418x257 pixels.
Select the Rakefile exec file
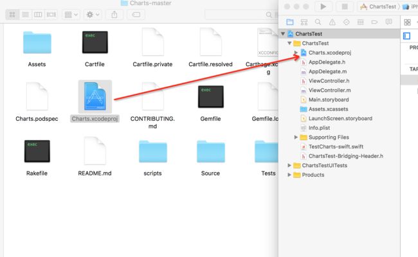click(x=37, y=151)
